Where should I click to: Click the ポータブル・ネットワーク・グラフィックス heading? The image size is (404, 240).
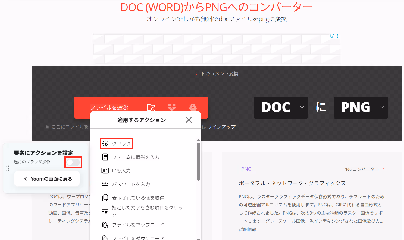pyautogui.click(x=292, y=183)
